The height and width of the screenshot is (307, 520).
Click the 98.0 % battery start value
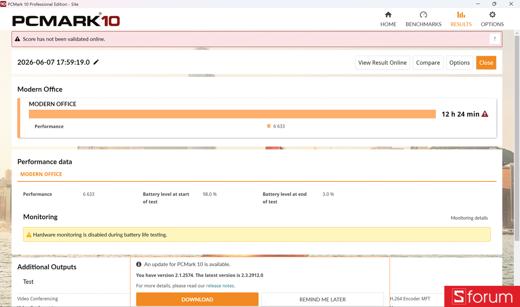(x=210, y=194)
